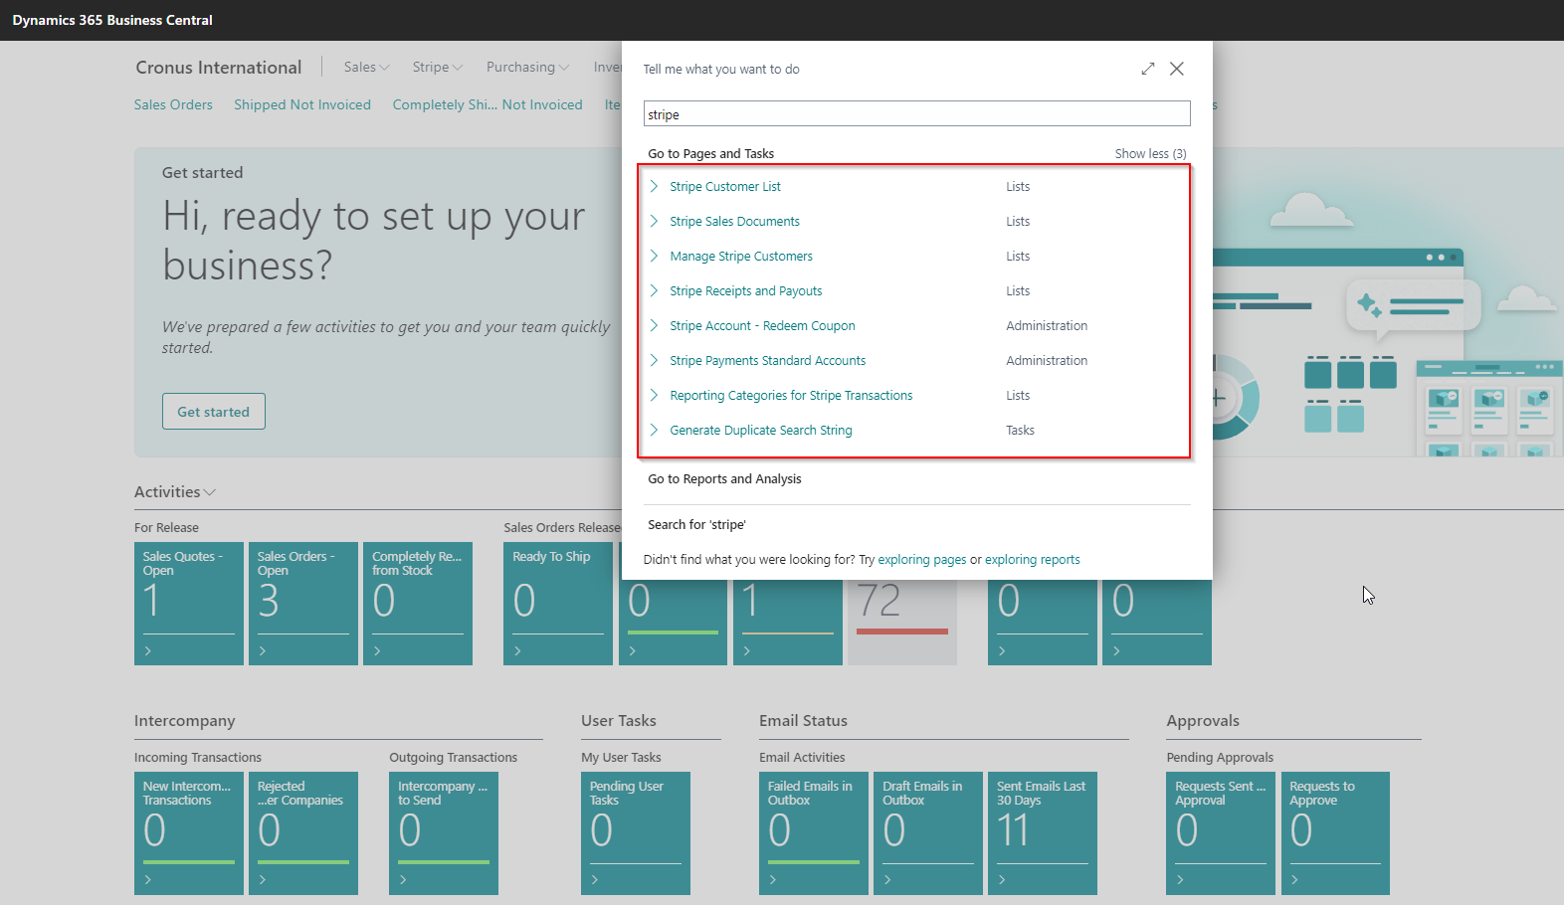The width and height of the screenshot is (1564, 905).
Task: Open Reporting Categories for Stripe Transactions
Action: coord(791,395)
